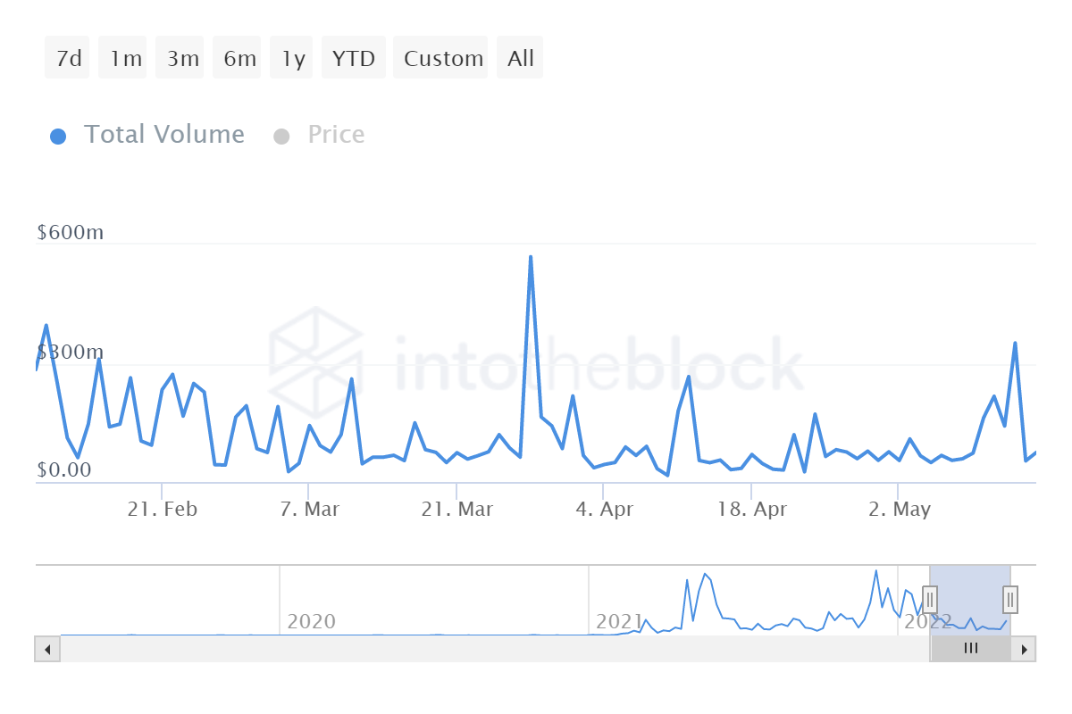Show All historical data
The height and width of the screenshot is (714, 1072).
pos(520,59)
